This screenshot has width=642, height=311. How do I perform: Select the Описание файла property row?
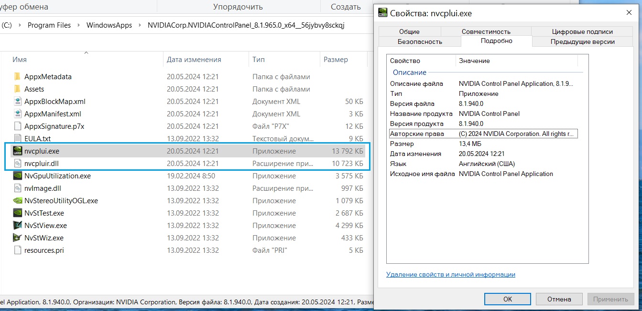pyautogui.click(x=484, y=83)
